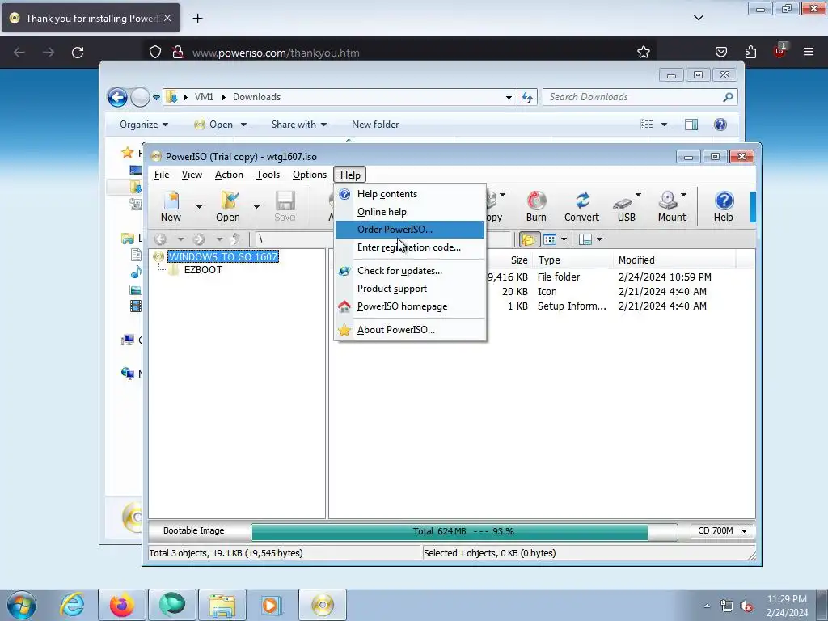Click the Explorer blue help icon

coord(720,125)
